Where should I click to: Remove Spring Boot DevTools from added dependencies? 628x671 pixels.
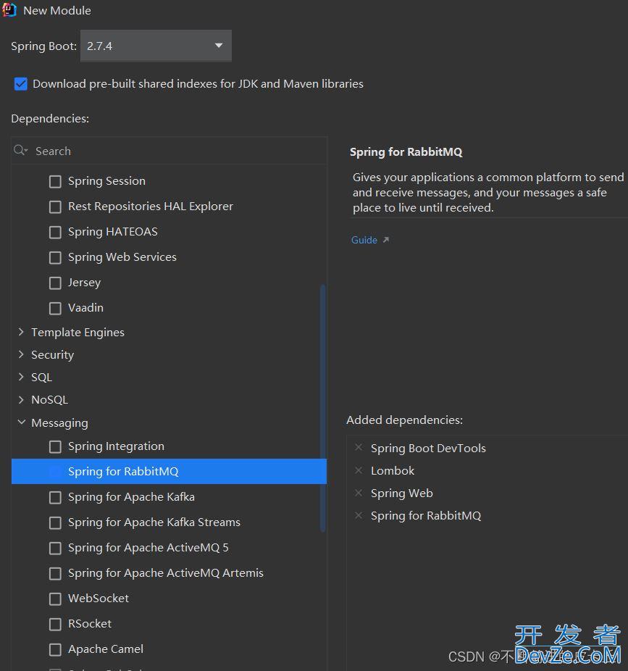point(359,447)
